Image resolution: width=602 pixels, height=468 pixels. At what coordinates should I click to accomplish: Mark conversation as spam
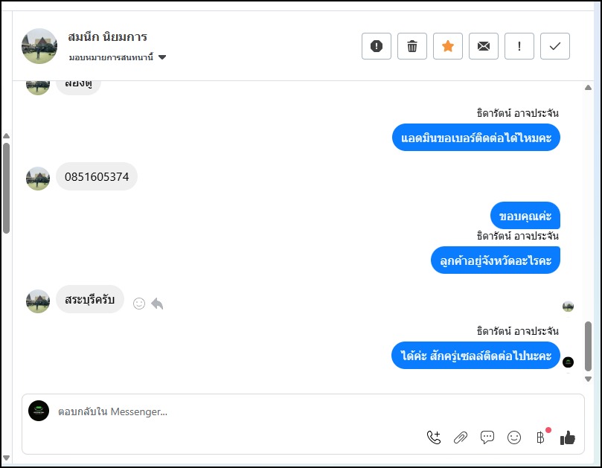point(377,46)
